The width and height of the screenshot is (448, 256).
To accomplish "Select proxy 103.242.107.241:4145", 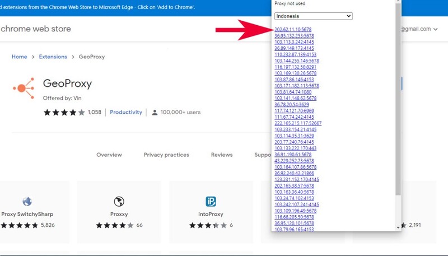I will (297, 204).
